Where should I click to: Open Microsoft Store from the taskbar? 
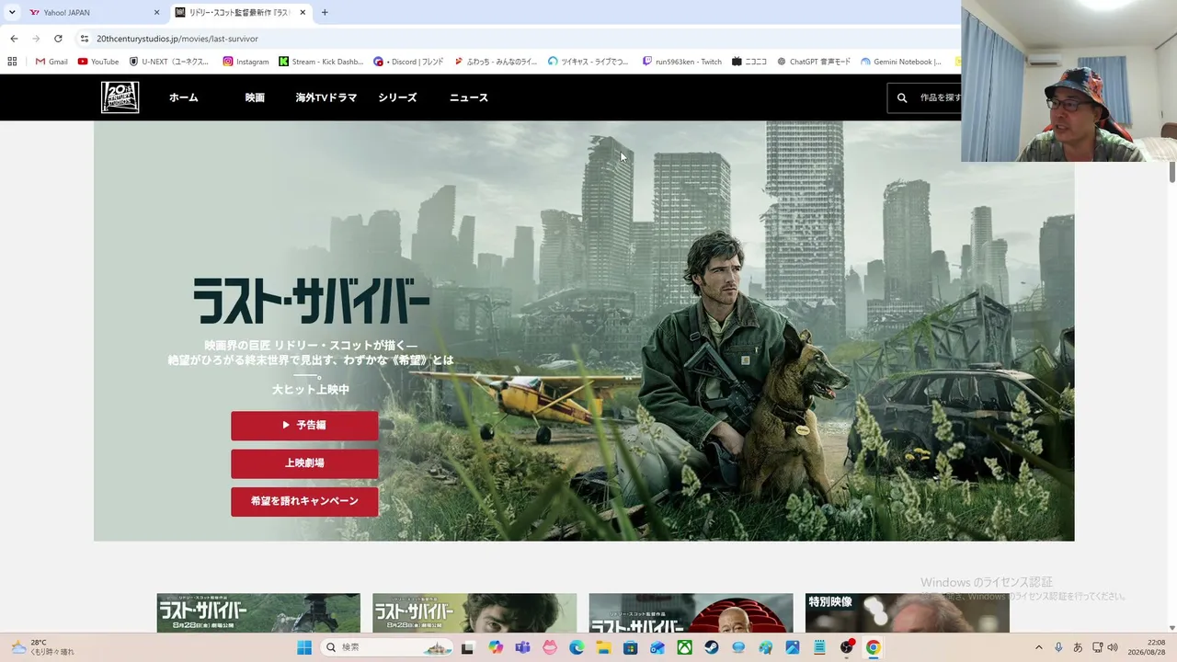coord(630,647)
